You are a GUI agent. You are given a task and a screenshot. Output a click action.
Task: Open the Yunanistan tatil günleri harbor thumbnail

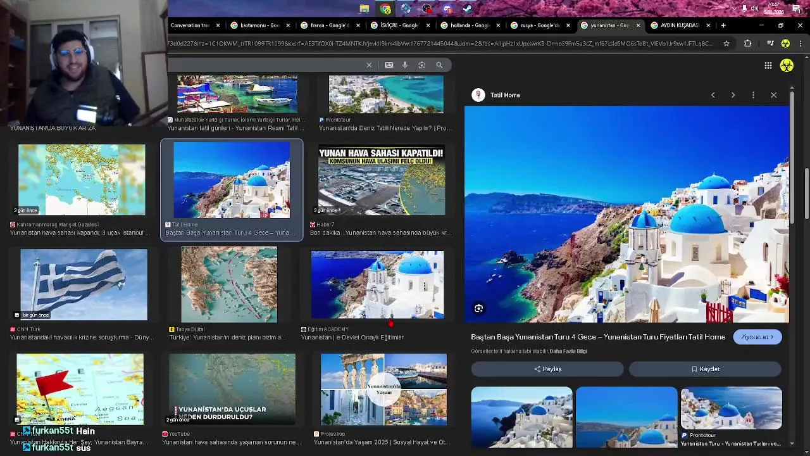(237, 94)
